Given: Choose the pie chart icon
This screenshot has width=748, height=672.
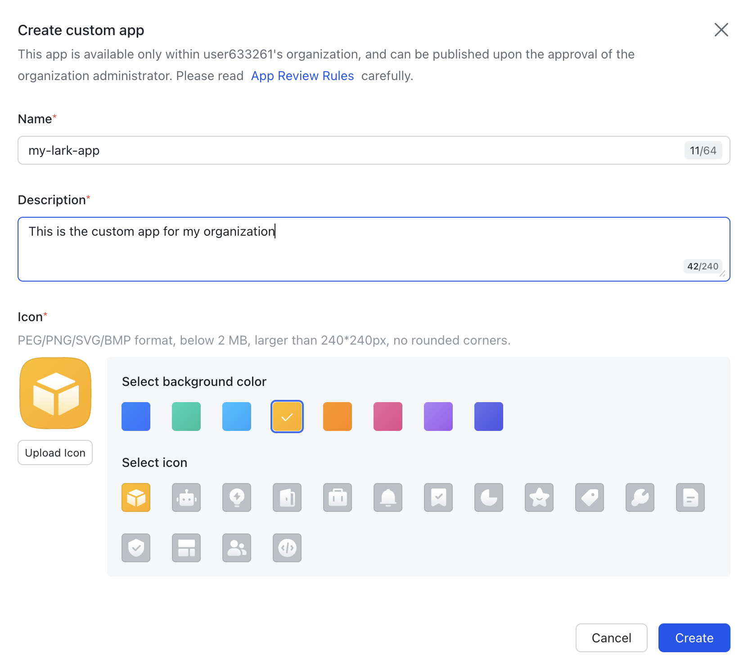Looking at the screenshot, I should tap(489, 497).
